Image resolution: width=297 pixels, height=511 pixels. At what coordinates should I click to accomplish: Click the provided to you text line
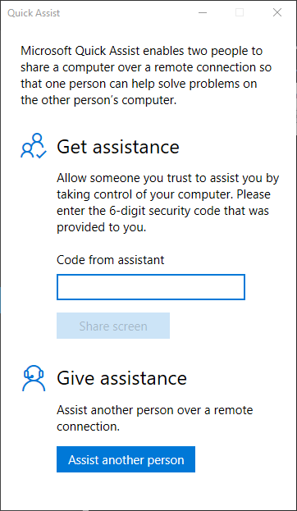click(x=102, y=227)
